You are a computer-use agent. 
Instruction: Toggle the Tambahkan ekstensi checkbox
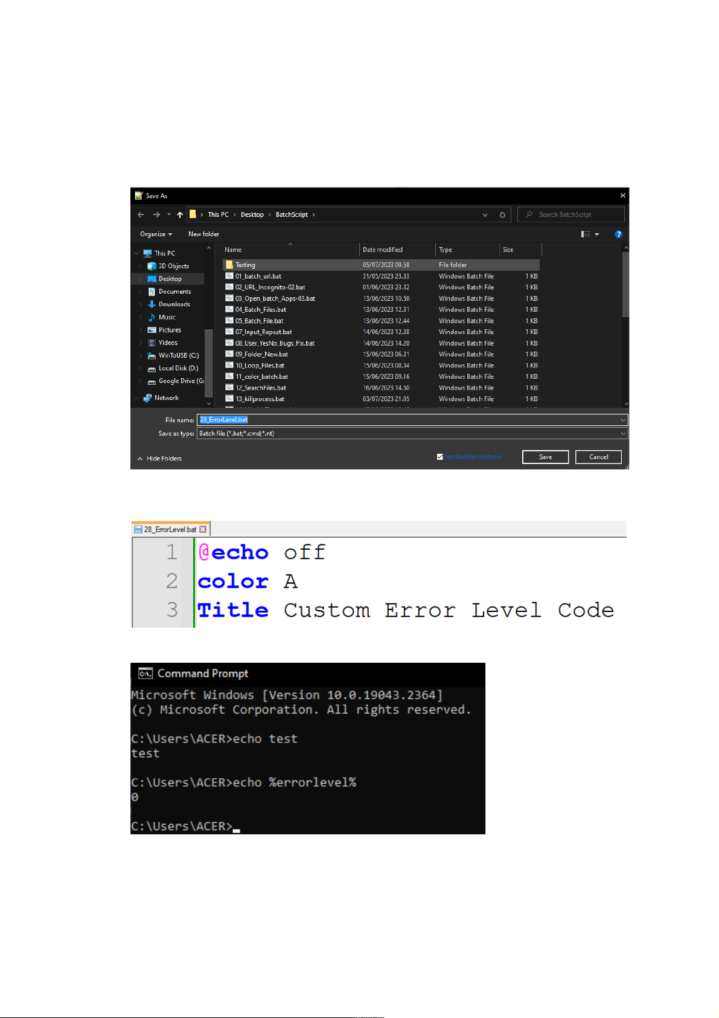click(x=440, y=457)
